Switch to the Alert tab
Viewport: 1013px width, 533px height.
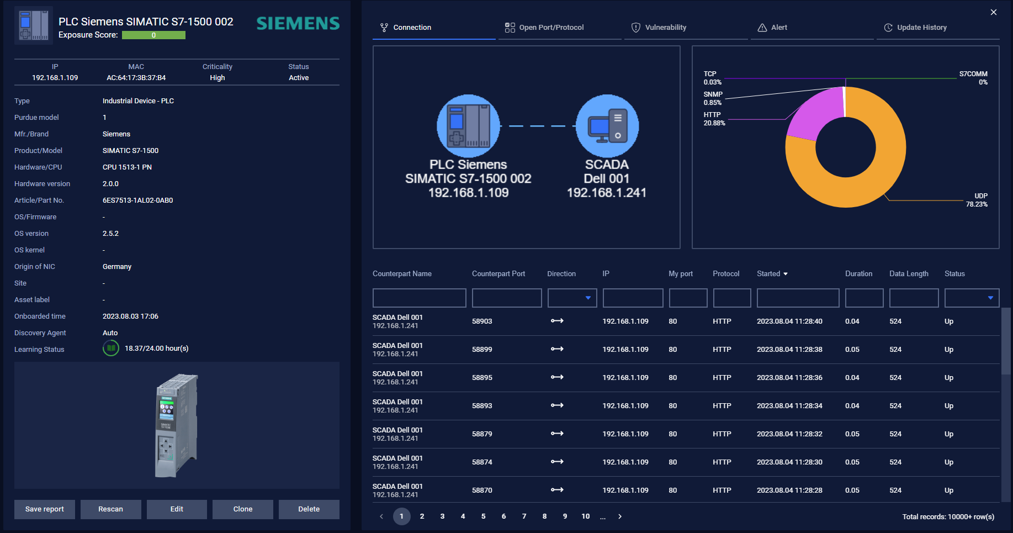pos(812,28)
